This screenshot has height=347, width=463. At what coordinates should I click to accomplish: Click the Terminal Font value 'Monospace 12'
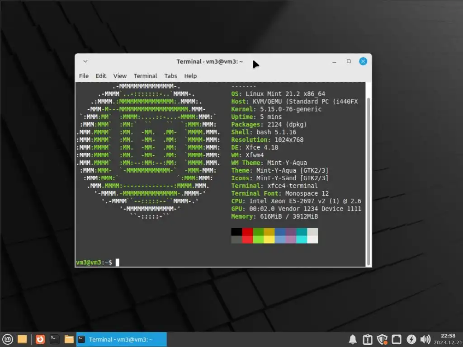tap(307, 193)
